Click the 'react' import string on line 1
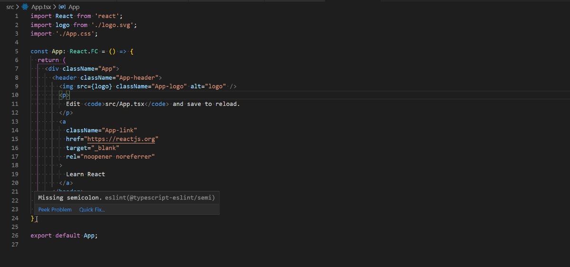Screen dimensions: 570x267 [107, 16]
